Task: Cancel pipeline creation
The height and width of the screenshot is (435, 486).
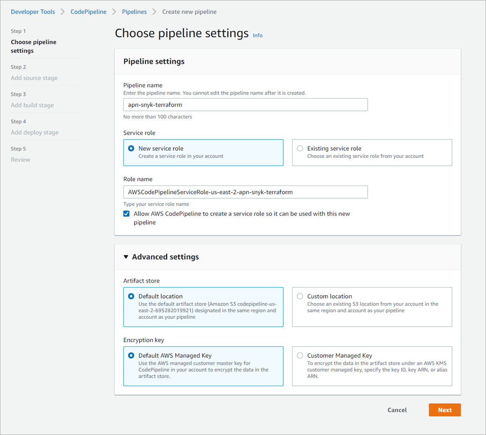Action: pyautogui.click(x=397, y=410)
